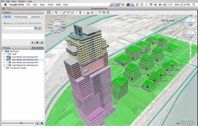This screenshot has width=198, height=126.
Task: Click the Email toolbar icon
Action: coord(100,12)
